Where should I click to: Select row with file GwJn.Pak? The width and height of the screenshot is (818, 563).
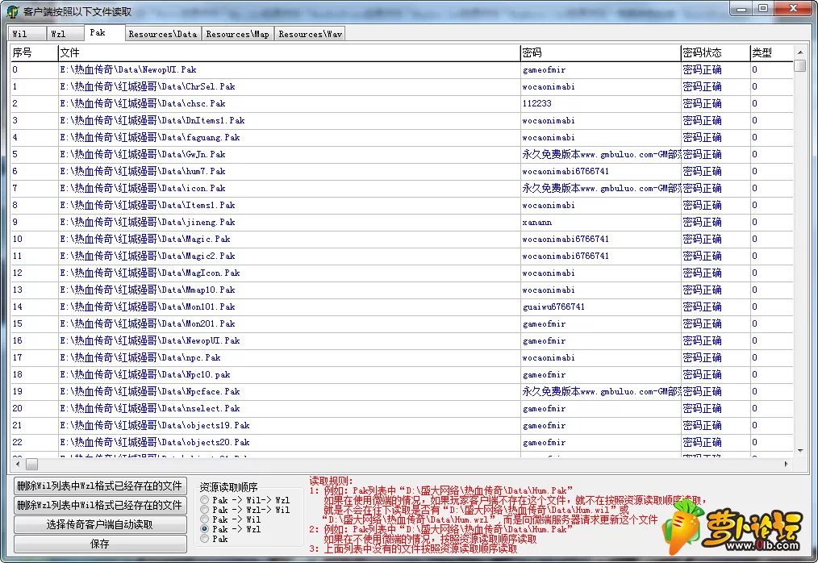(402, 154)
